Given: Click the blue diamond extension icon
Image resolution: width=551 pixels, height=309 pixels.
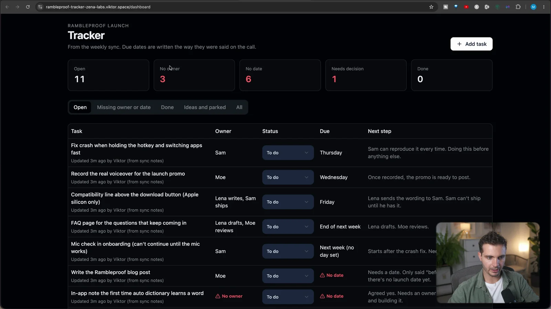Looking at the screenshot, I should 456,7.
